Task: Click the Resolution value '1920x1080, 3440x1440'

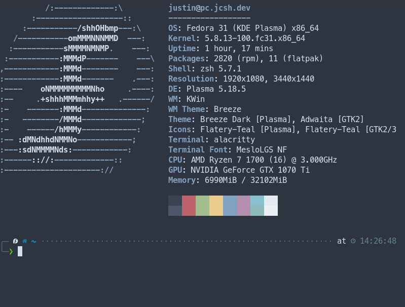Action: pyautogui.click(x=269, y=79)
